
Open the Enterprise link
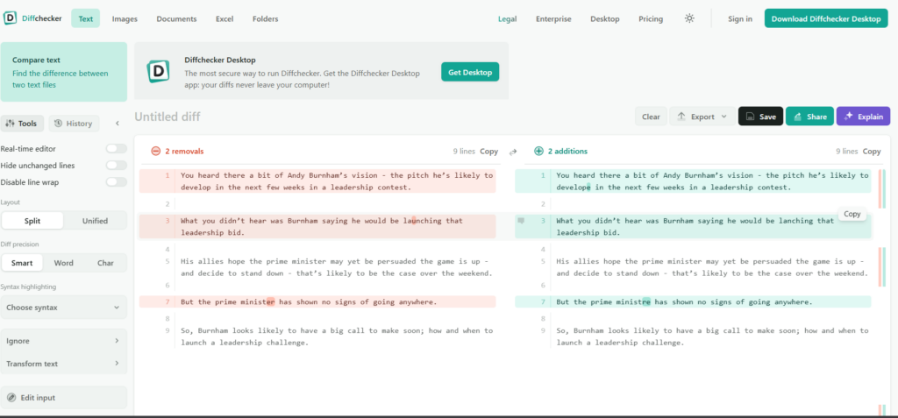[x=553, y=19]
